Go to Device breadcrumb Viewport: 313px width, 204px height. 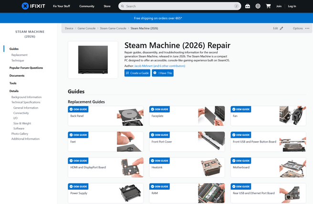(x=69, y=28)
